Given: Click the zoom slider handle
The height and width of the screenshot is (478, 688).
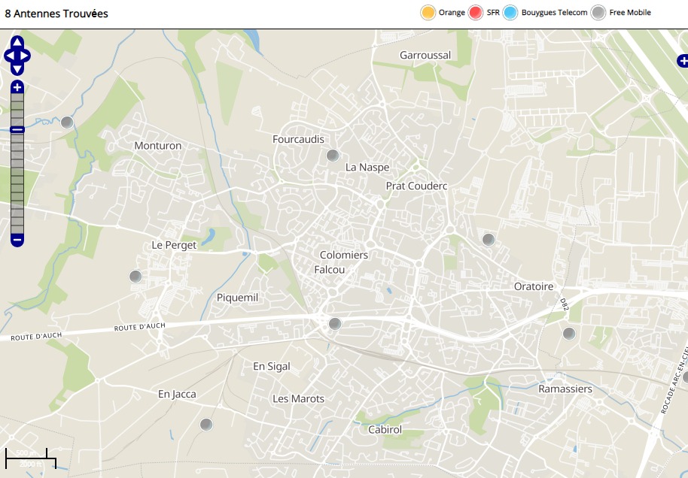Looking at the screenshot, I should [x=17, y=130].
